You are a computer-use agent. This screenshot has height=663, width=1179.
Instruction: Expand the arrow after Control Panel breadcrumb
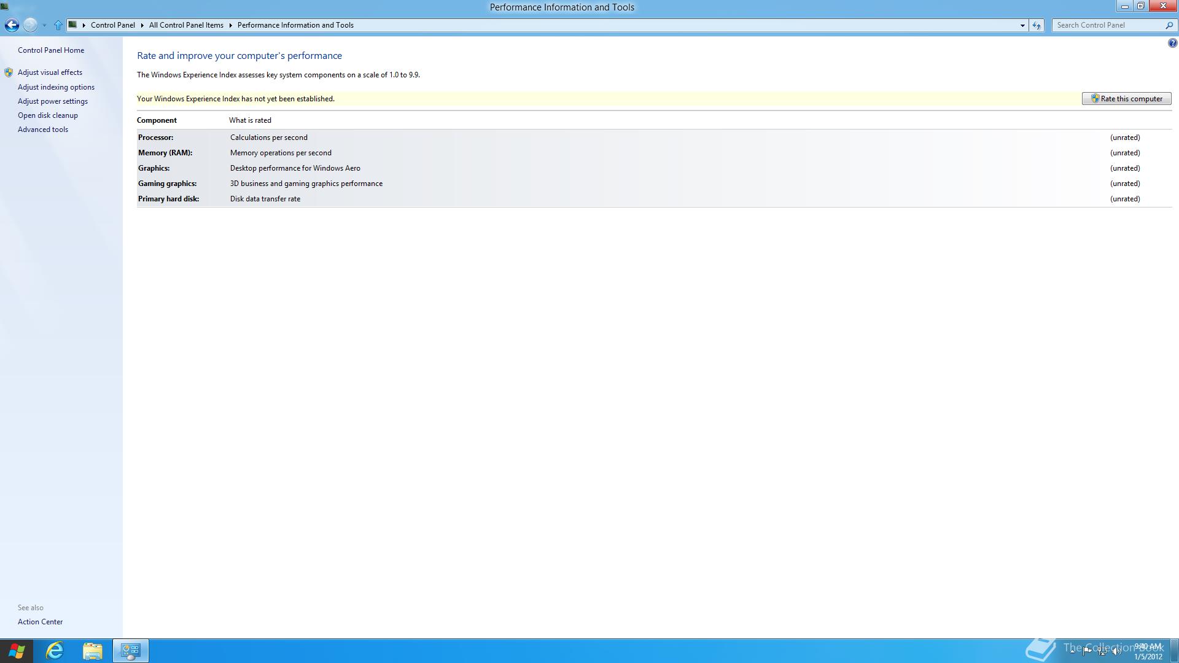[142, 25]
